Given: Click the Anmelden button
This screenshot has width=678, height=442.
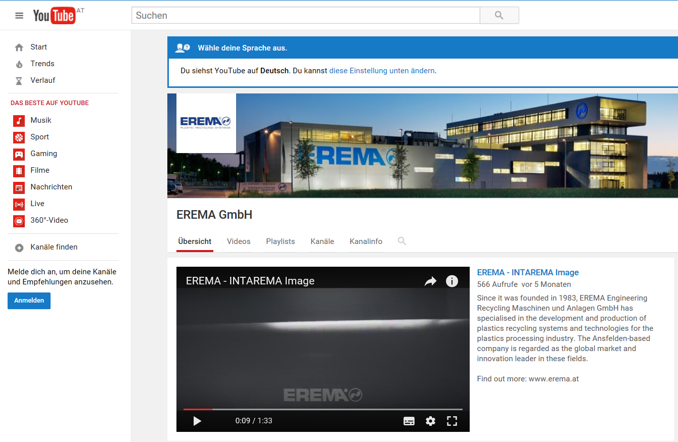Looking at the screenshot, I should pyautogui.click(x=29, y=301).
